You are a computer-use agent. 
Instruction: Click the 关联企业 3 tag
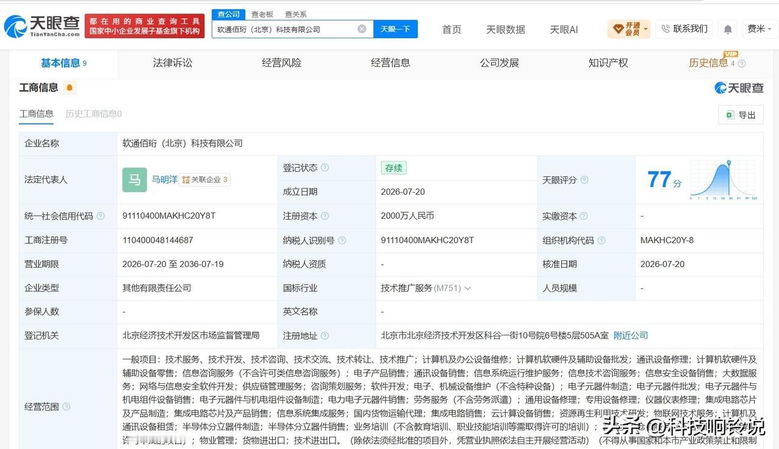click(204, 179)
